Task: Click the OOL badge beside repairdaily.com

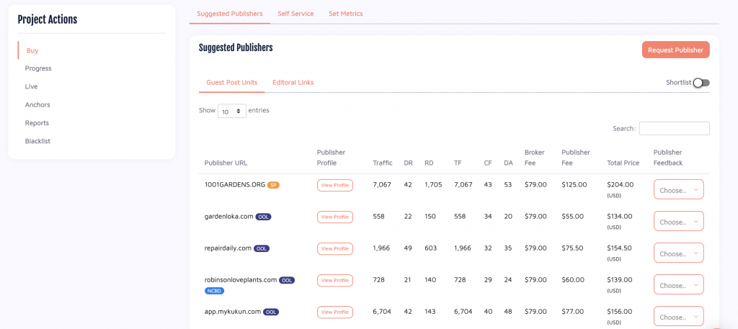Action: [x=262, y=248]
